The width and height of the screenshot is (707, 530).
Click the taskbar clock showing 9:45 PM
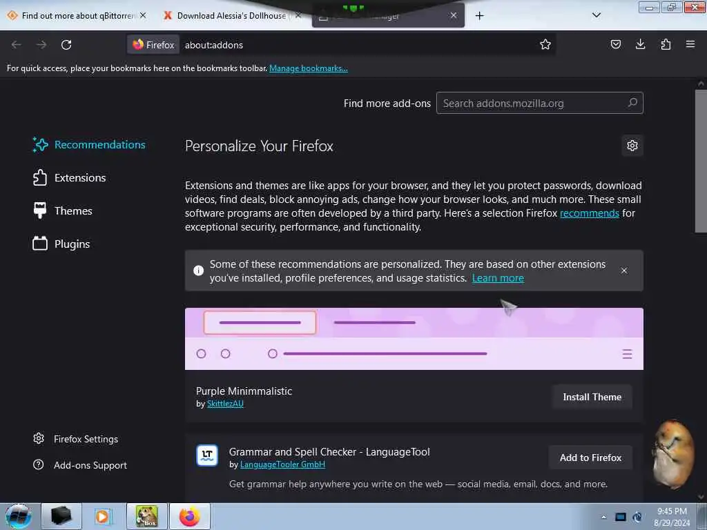click(x=672, y=517)
